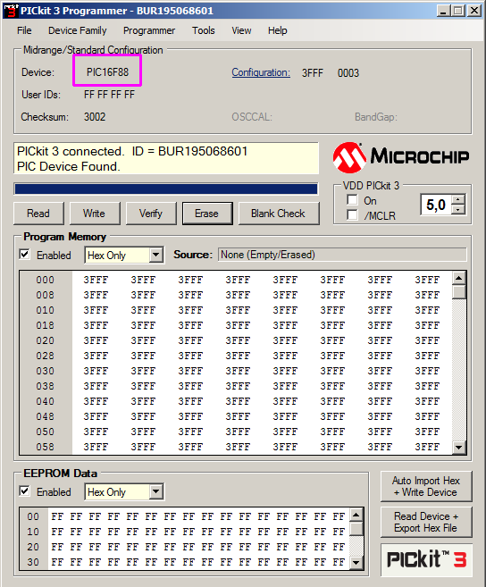Viewport: 486px width, 587px height.
Task: Click the Program Memory scrollbar thumb
Action: coord(459,291)
